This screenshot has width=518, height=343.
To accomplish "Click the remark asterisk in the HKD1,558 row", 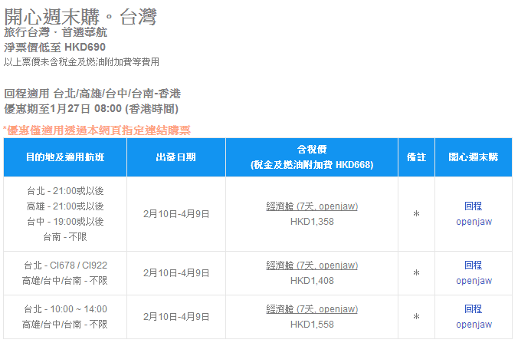I will 416,317.
